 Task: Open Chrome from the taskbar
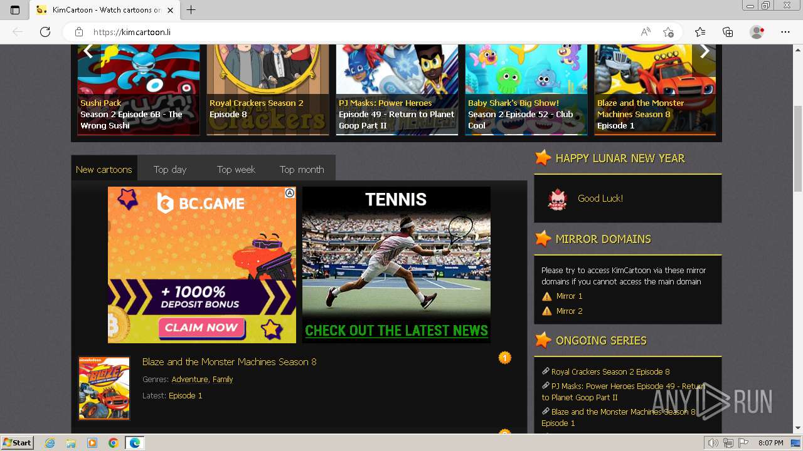point(113,443)
